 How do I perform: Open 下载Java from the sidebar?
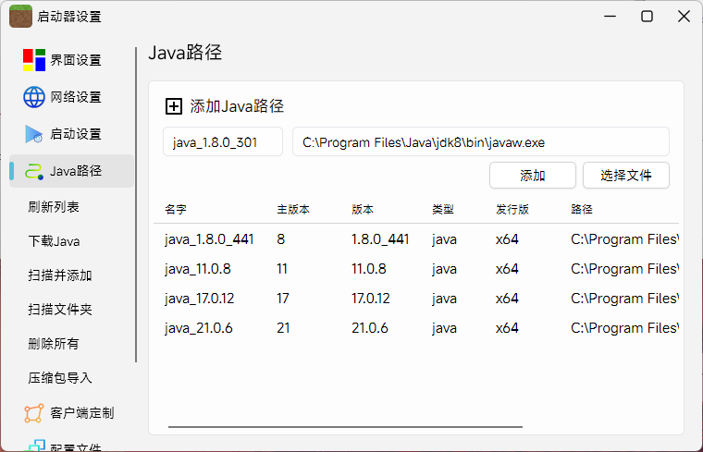click(54, 241)
